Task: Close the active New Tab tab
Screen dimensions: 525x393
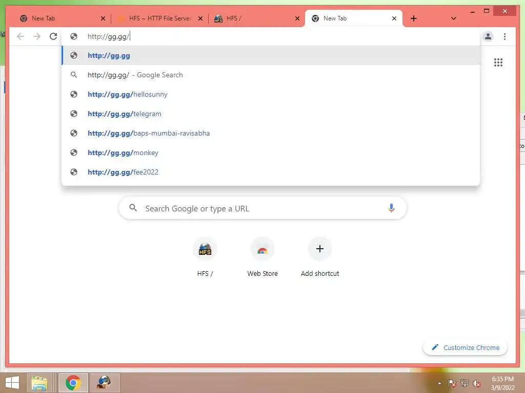Action: click(394, 18)
